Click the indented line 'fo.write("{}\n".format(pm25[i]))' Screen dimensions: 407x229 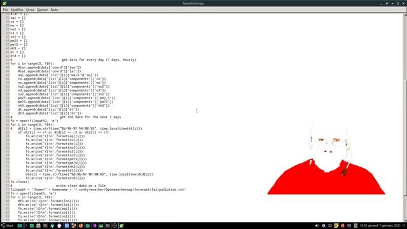coord(56,159)
